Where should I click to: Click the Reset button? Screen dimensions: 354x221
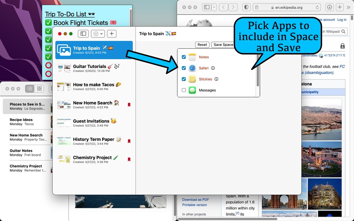pos(202,45)
